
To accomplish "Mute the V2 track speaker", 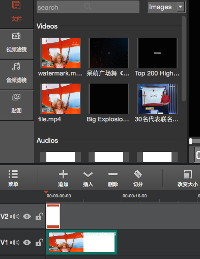I will (15, 217).
